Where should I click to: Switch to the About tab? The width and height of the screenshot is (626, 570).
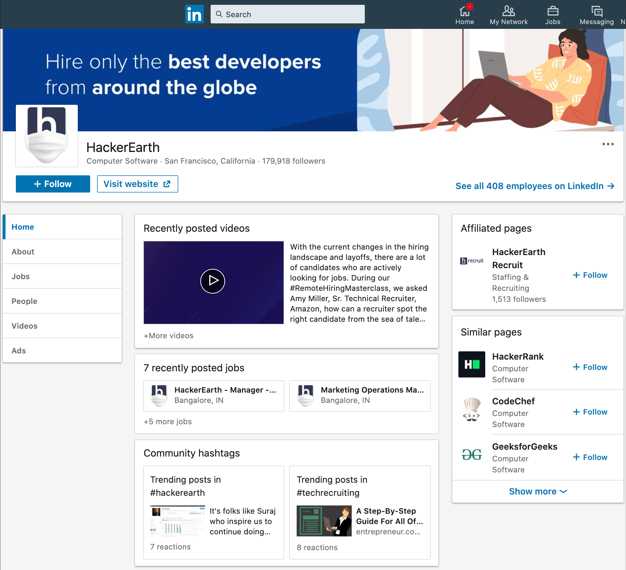[x=23, y=251]
